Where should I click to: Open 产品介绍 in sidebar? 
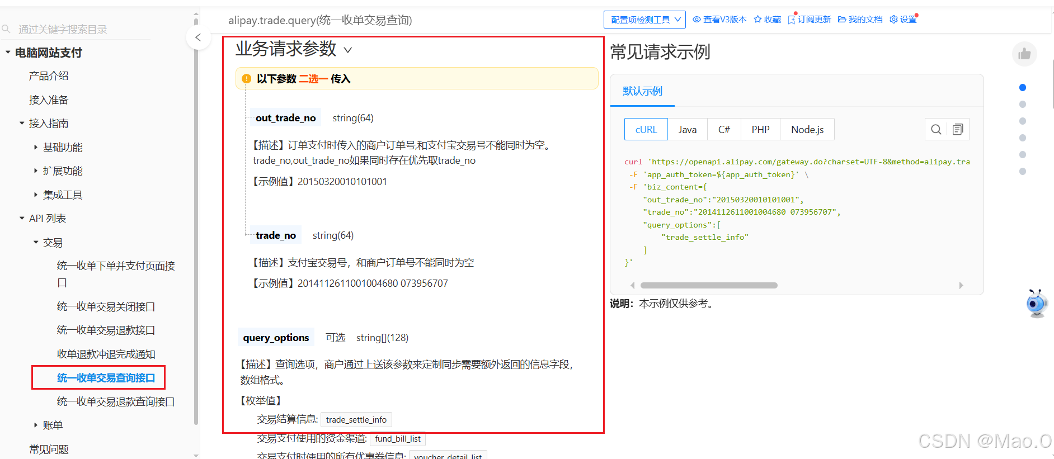(49, 76)
